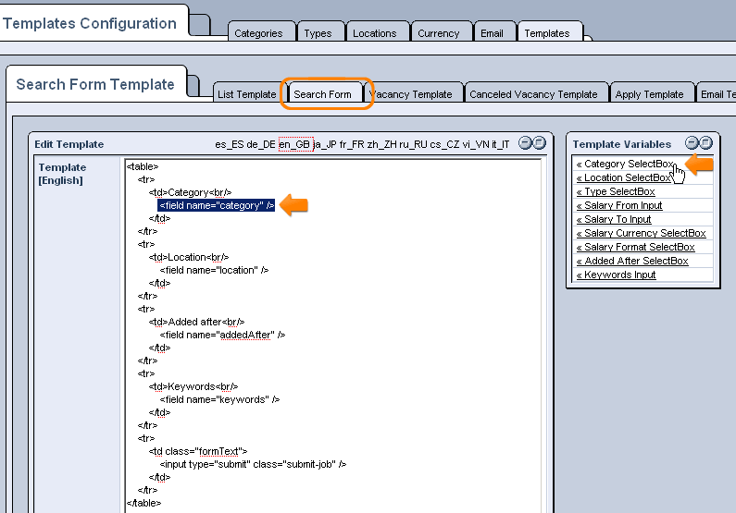Screen dimensions: 736x513
Task: Pick the zh_ZH language link
Action: 381,144
